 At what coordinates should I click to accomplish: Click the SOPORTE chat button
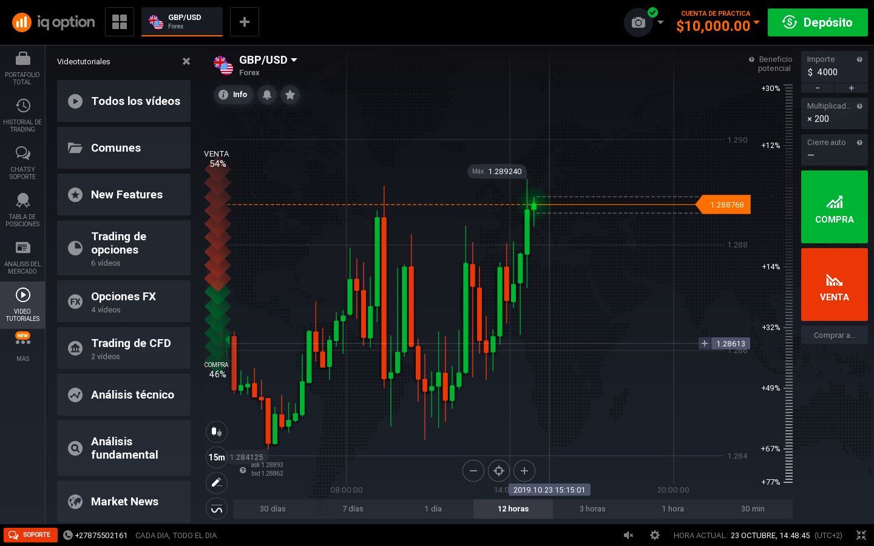click(30, 535)
